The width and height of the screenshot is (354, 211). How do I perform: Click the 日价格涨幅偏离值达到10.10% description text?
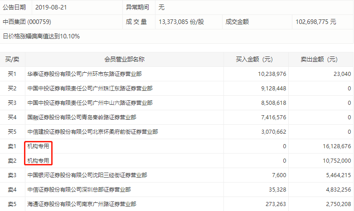(x=41, y=36)
